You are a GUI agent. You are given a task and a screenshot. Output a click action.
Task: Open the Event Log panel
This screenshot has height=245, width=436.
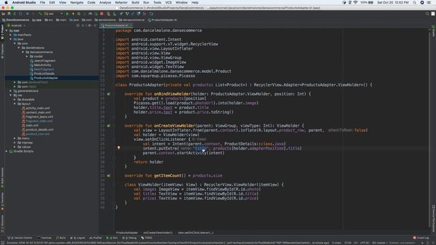tap(421, 238)
